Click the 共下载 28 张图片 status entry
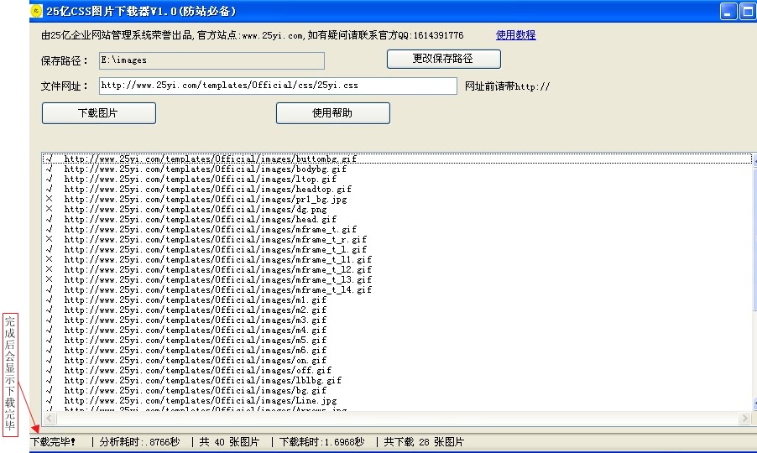This screenshot has height=453, width=757. coord(424,442)
